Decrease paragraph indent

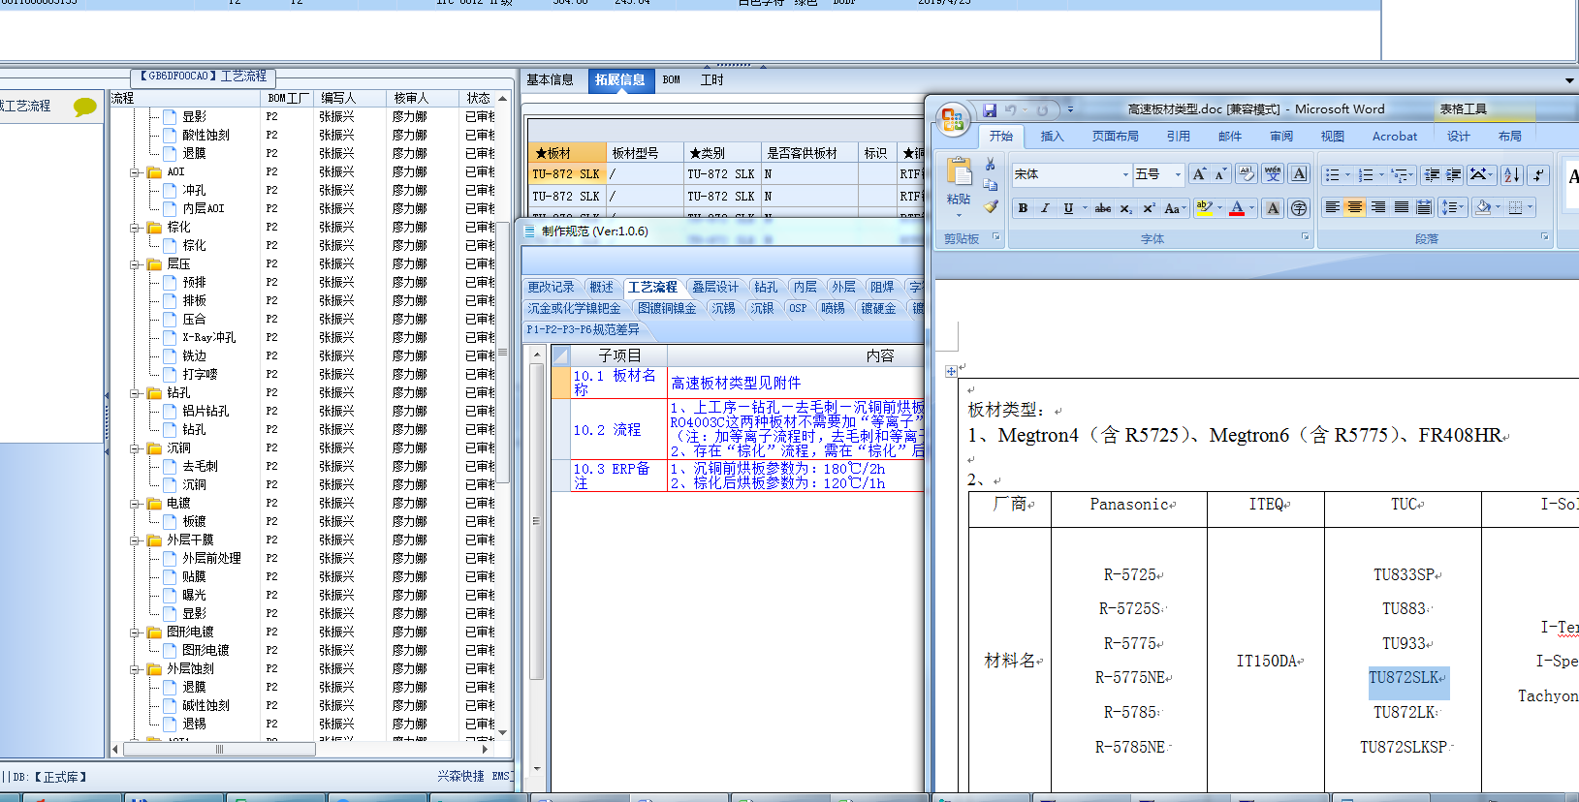[1432, 175]
